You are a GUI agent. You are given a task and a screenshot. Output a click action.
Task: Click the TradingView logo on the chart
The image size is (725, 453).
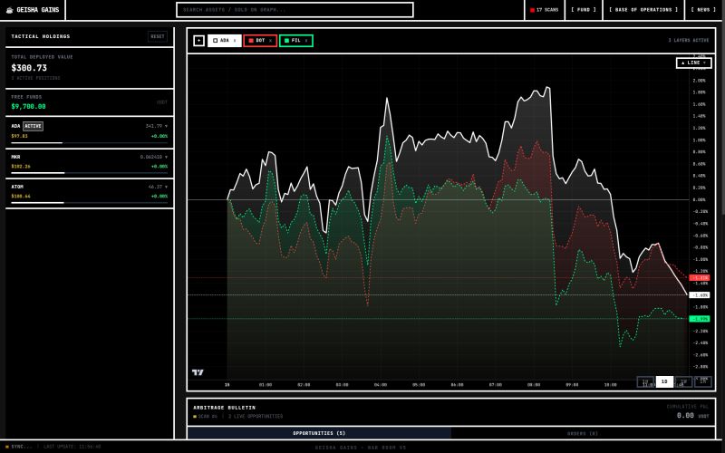pos(198,372)
